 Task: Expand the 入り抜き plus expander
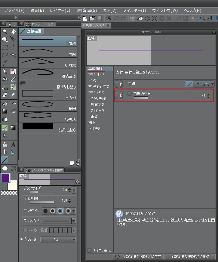[x=21, y=239]
